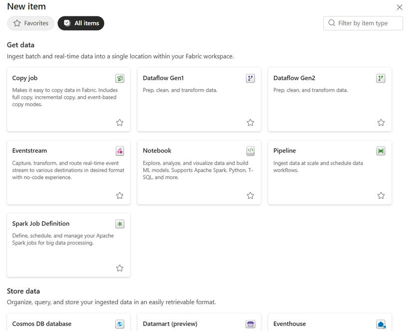
Task: Click the Spark Job Definition icon
Action: (x=120, y=224)
